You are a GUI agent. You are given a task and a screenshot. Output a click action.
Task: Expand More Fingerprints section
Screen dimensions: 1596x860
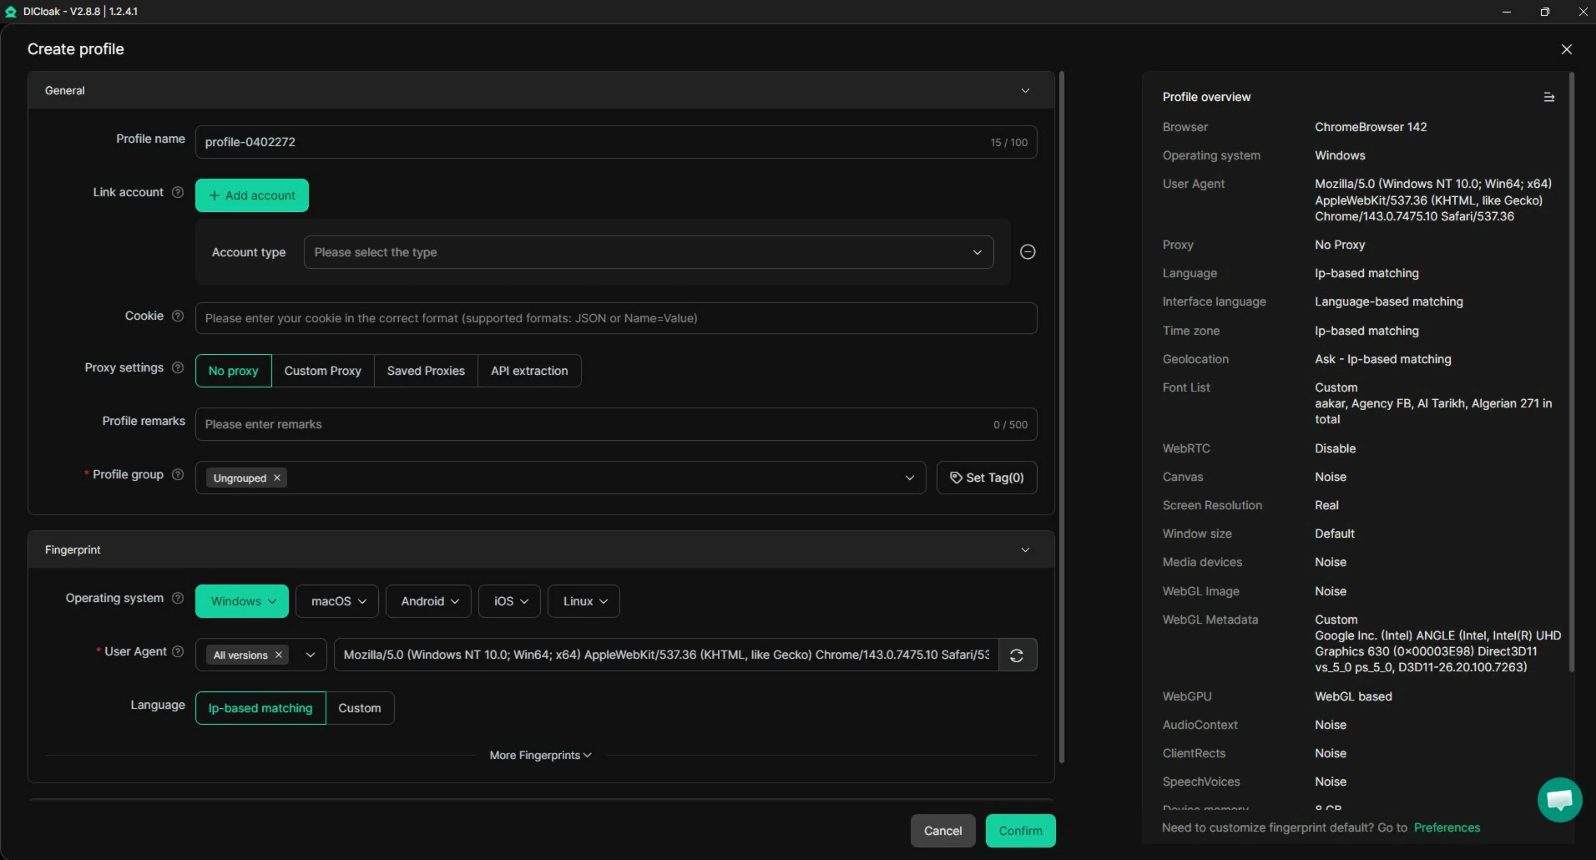[x=540, y=755]
